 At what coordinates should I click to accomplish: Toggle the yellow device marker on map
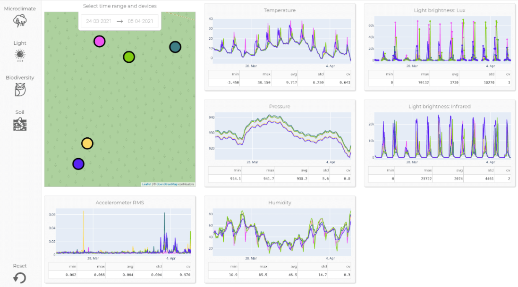(x=87, y=143)
